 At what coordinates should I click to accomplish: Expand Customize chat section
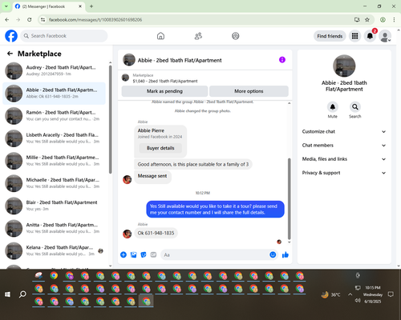(344, 131)
